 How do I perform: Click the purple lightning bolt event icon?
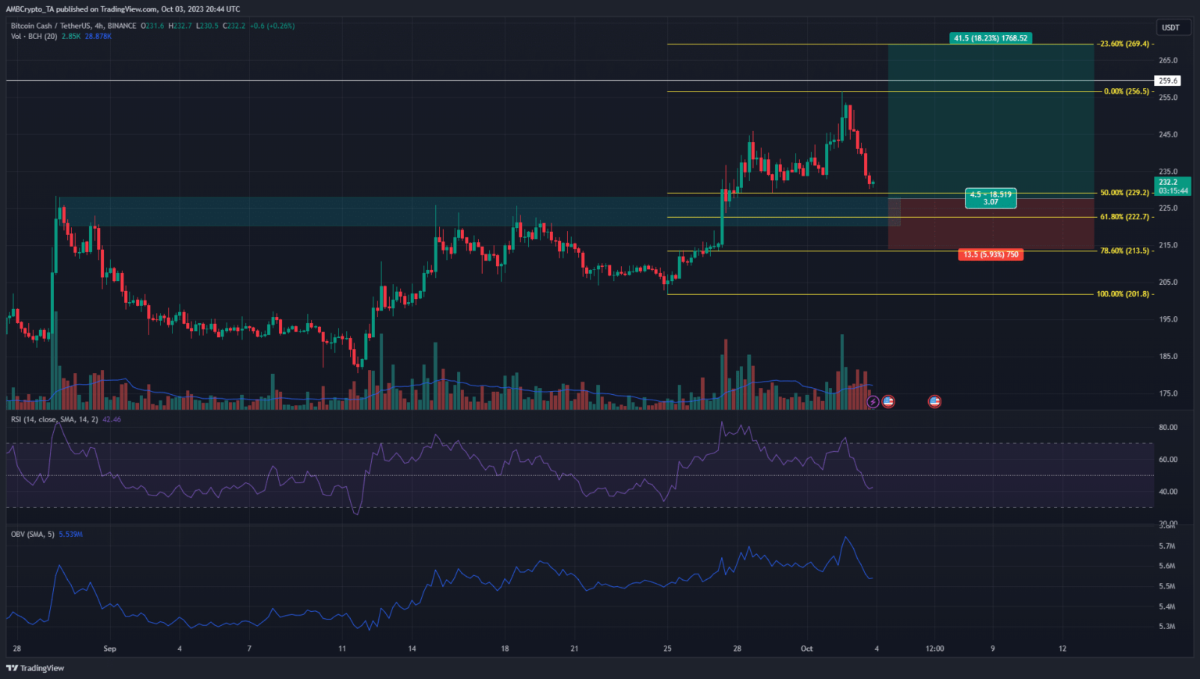[x=873, y=402]
